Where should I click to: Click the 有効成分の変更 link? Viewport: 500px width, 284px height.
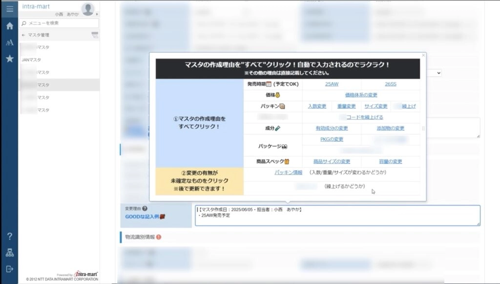pos(332,128)
